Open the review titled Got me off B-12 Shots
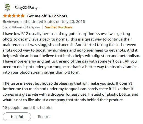 (47, 16)
